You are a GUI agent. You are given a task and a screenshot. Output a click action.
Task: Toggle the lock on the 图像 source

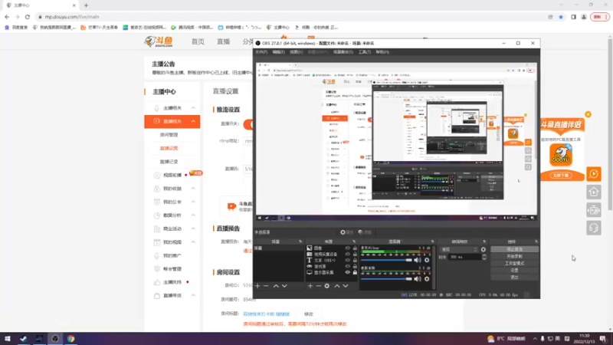355,248
